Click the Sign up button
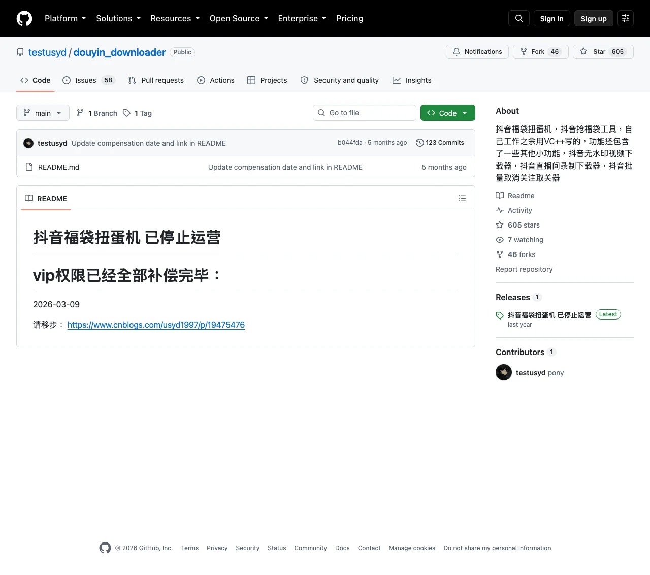 coord(594,18)
